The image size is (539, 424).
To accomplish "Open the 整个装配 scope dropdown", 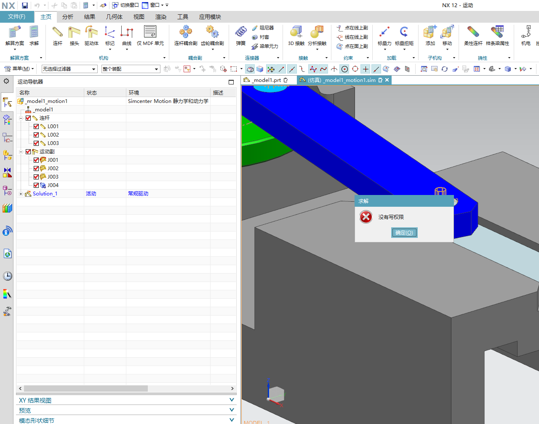I will 131,69.
